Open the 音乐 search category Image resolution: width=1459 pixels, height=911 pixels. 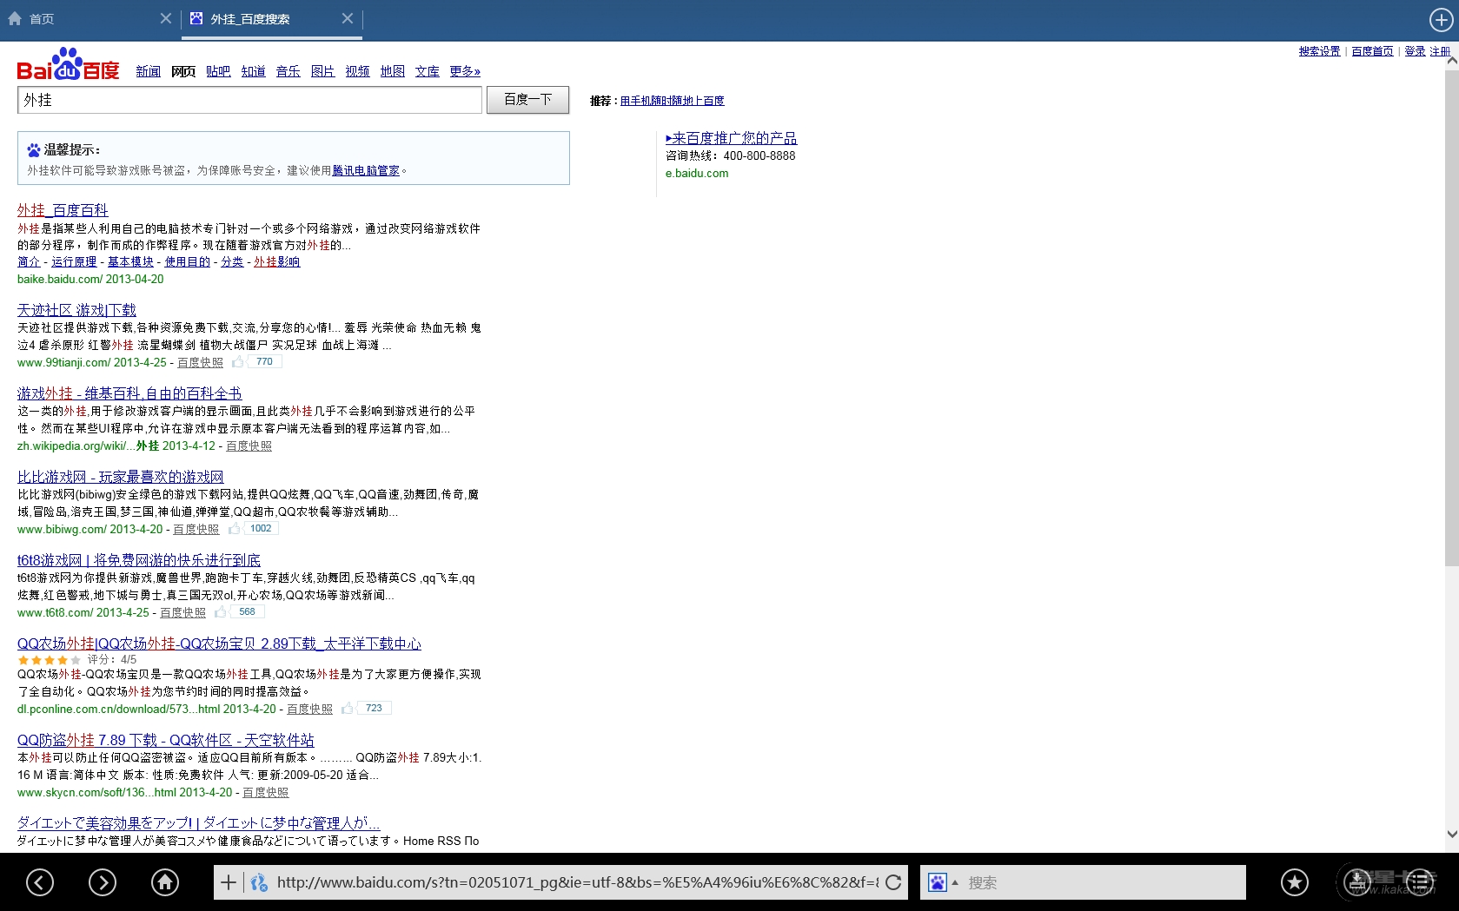click(288, 71)
